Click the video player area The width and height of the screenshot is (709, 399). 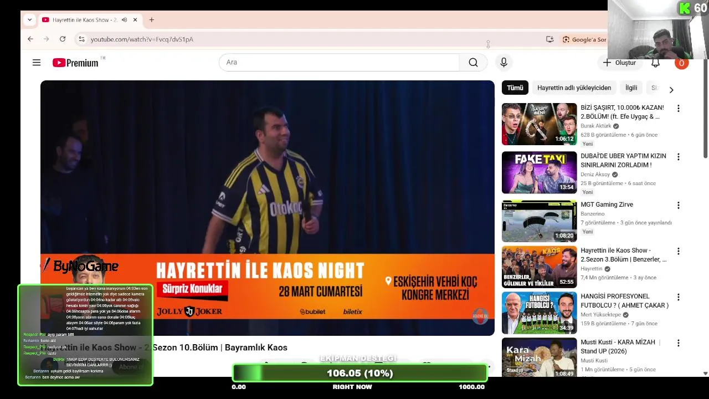point(267,208)
